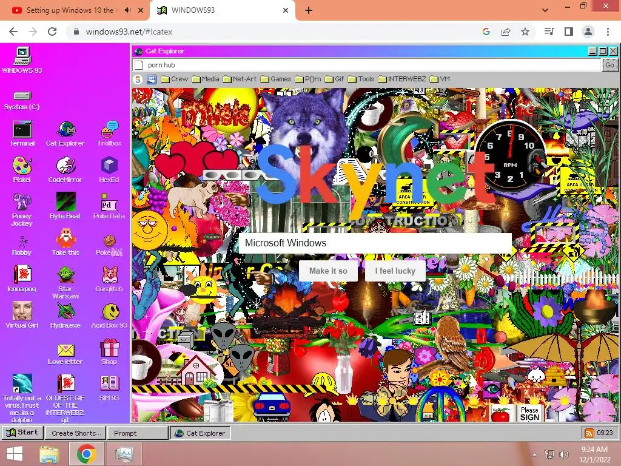The image size is (621, 466).
Task: Open lenna.png image file
Action: (22, 279)
